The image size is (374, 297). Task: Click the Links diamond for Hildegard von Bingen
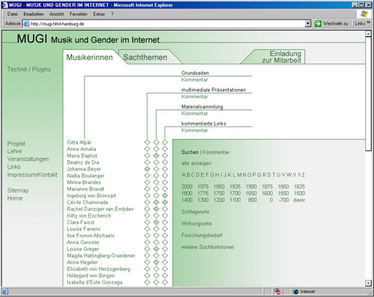coord(165,275)
